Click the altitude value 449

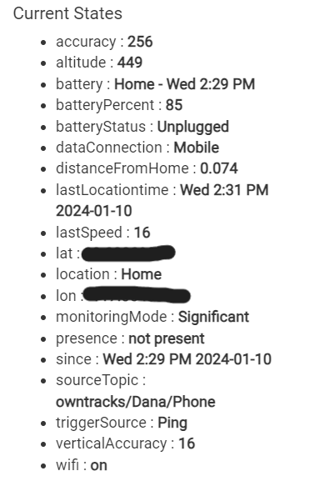(x=130, y=63)
